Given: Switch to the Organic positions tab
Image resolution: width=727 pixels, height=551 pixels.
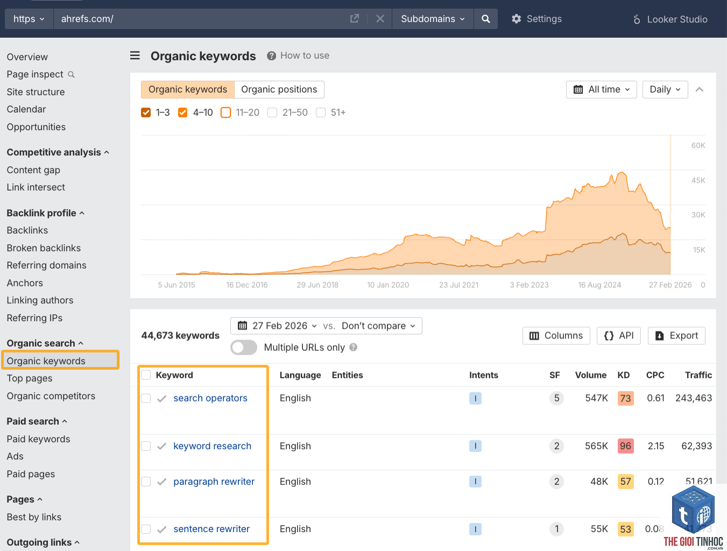Looking at the screenshot, I should [279, 89].
